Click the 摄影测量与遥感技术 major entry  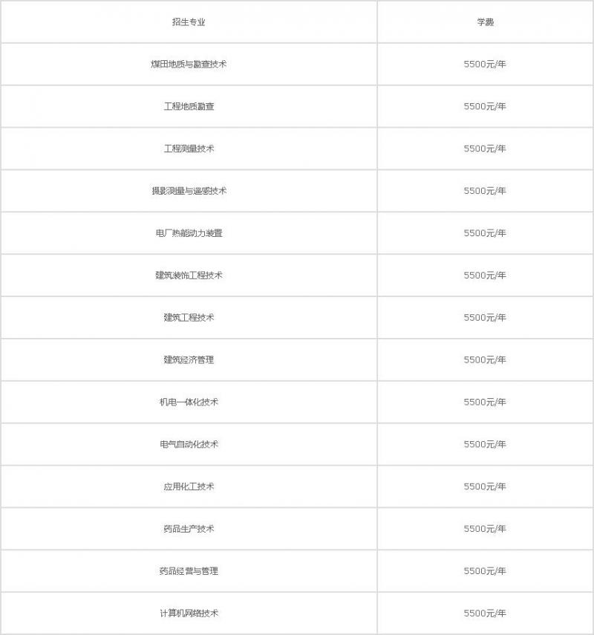coord(189,192)
